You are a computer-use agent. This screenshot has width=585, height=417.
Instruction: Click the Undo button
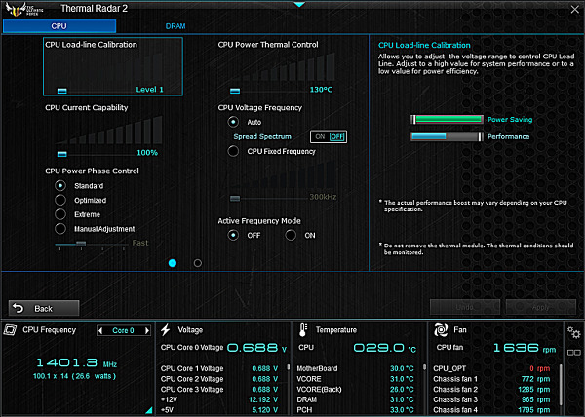(465, 307)
